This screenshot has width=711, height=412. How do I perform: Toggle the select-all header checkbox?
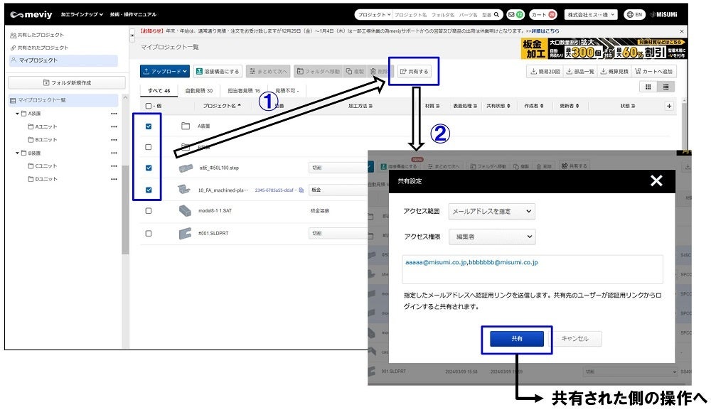tap(149, 106)
